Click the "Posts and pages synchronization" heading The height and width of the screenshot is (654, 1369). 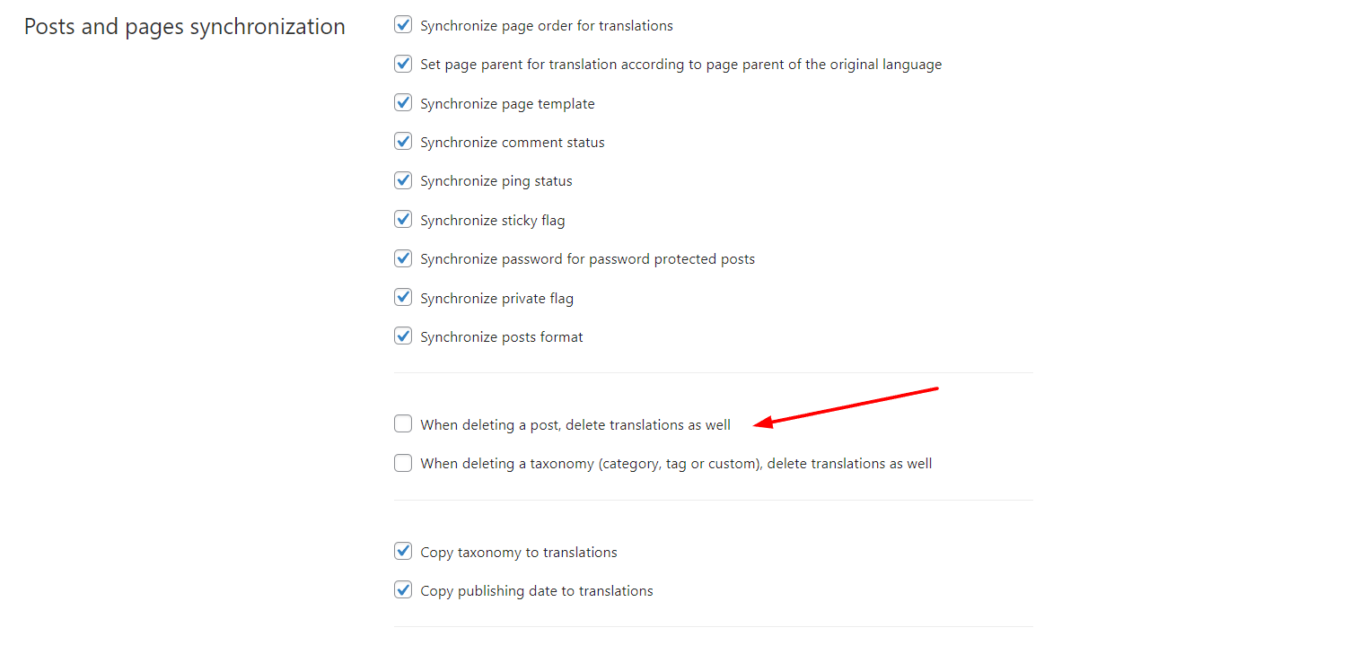(184, 27)
